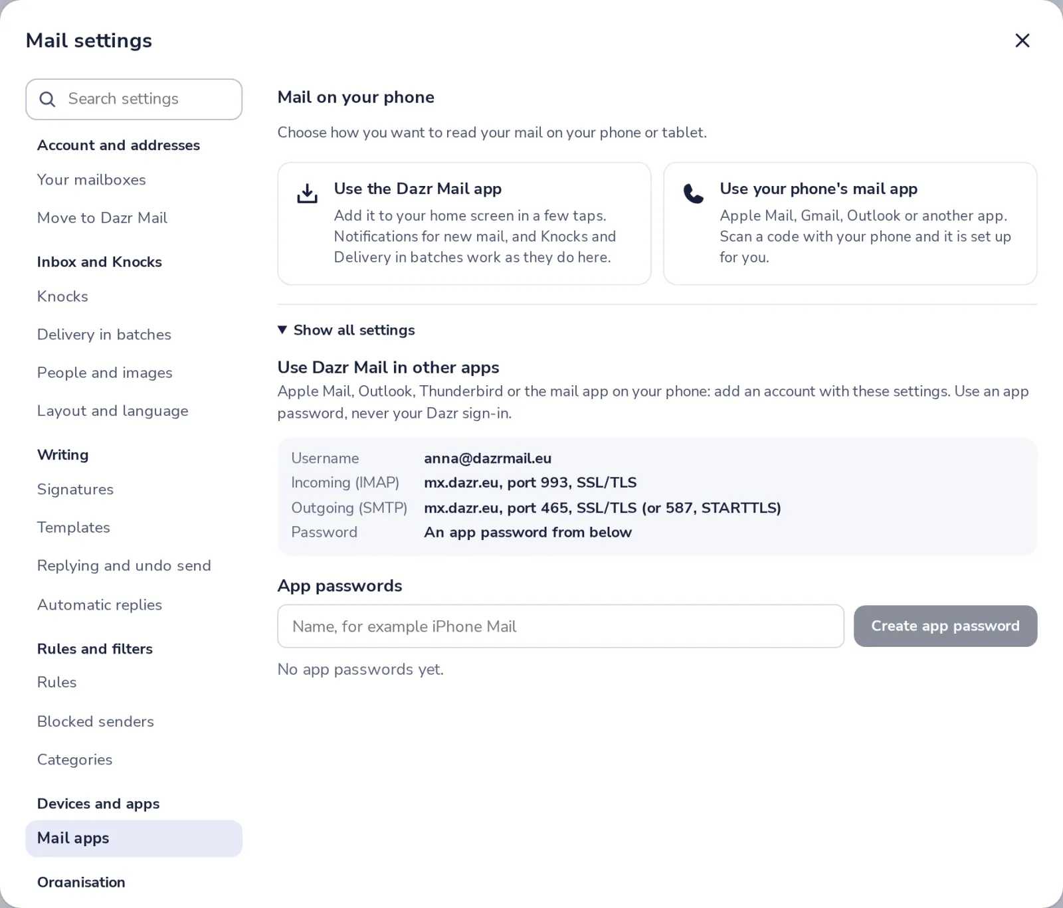Click the download icon on Dazr Mail app card
This screenshot has height=908, width=1063.
[307, 193]
